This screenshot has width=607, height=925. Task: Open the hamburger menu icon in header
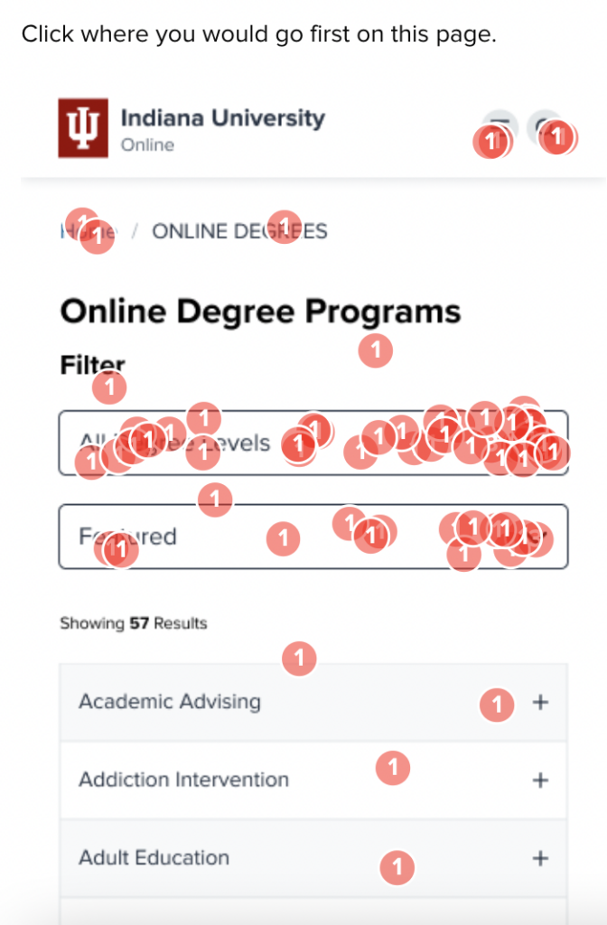[500, 126]
